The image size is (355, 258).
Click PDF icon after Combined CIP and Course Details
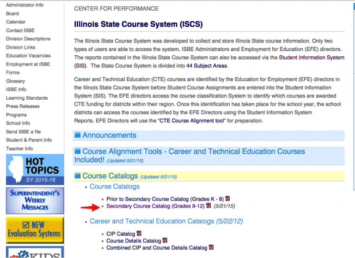[211, 248]
